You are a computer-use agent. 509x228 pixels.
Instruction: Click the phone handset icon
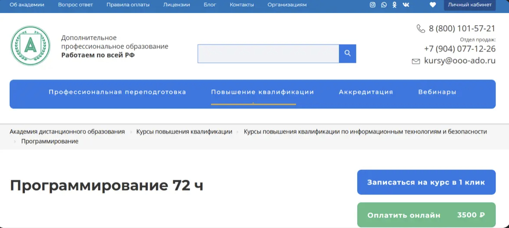421,29
